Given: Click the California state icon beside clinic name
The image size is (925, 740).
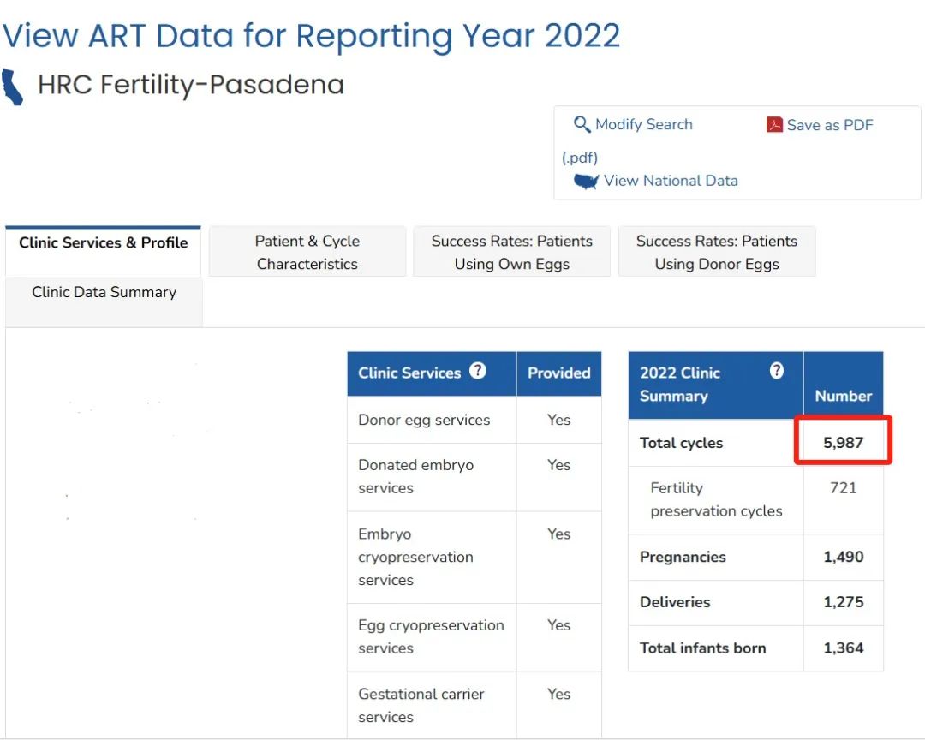Looking at the screenshot, I should coord(12,87).
